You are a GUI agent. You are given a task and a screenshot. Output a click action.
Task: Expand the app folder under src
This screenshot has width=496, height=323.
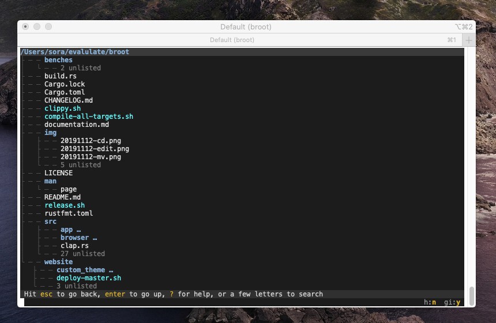pyautogui.click(x=70, y=230)
